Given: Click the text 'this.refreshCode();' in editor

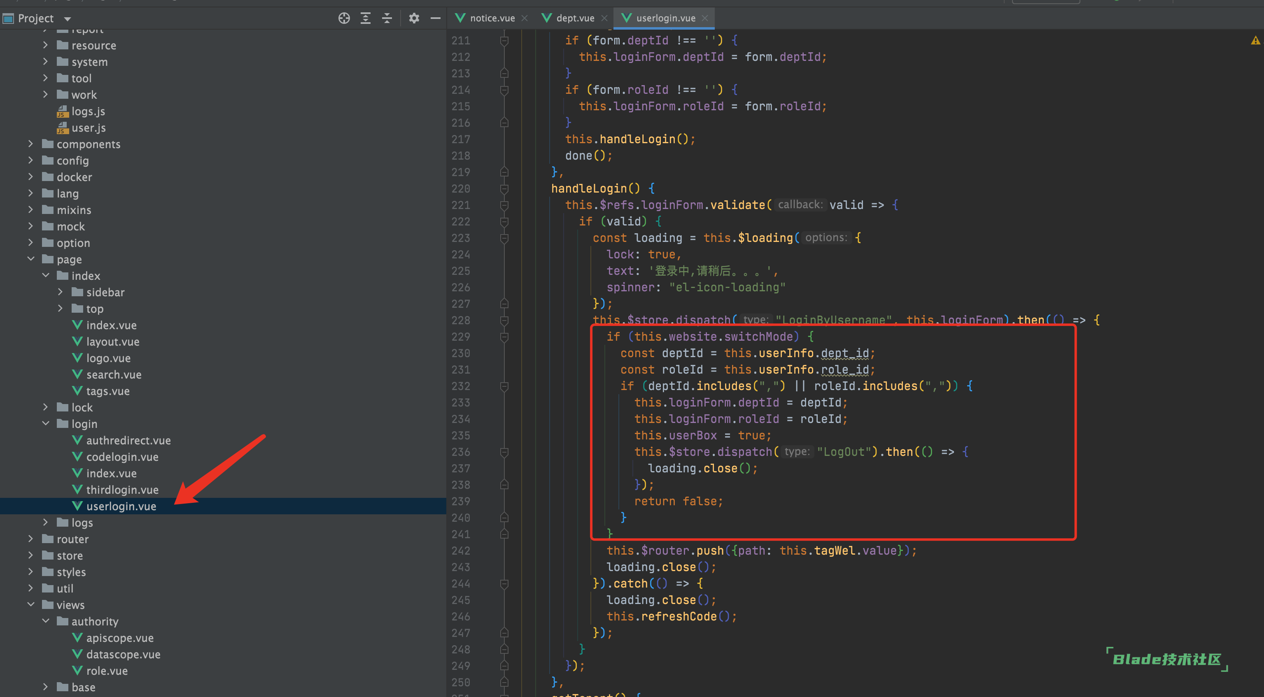Looking at the screenshot, I should pos(671,616).
